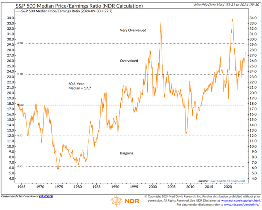
Task: Click the 'Bargains' zone label
Action: click(x=126, y=153)
